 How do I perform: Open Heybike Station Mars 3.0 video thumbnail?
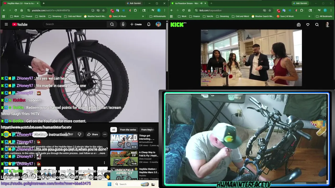(124, 174)
